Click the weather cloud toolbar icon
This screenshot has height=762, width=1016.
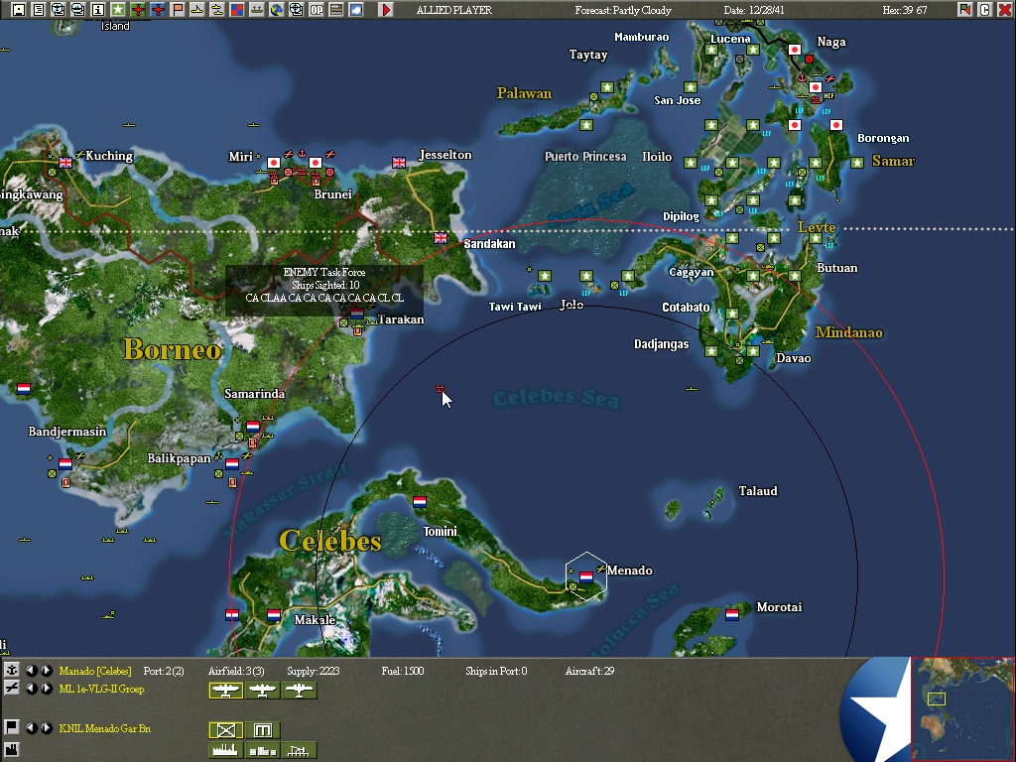[356, 10]
